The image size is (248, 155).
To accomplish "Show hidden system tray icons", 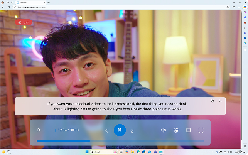I will coord(213,152).
